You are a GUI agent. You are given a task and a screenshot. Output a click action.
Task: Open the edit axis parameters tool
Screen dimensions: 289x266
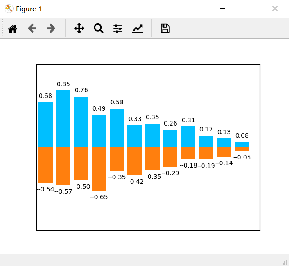pyautogui.click(x=137, y=28)
